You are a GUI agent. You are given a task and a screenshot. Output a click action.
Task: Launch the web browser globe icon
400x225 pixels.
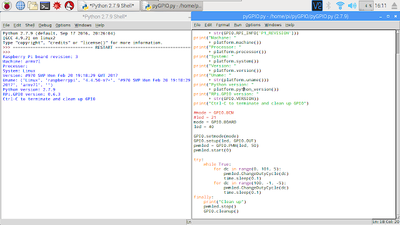tap(20, 6)
